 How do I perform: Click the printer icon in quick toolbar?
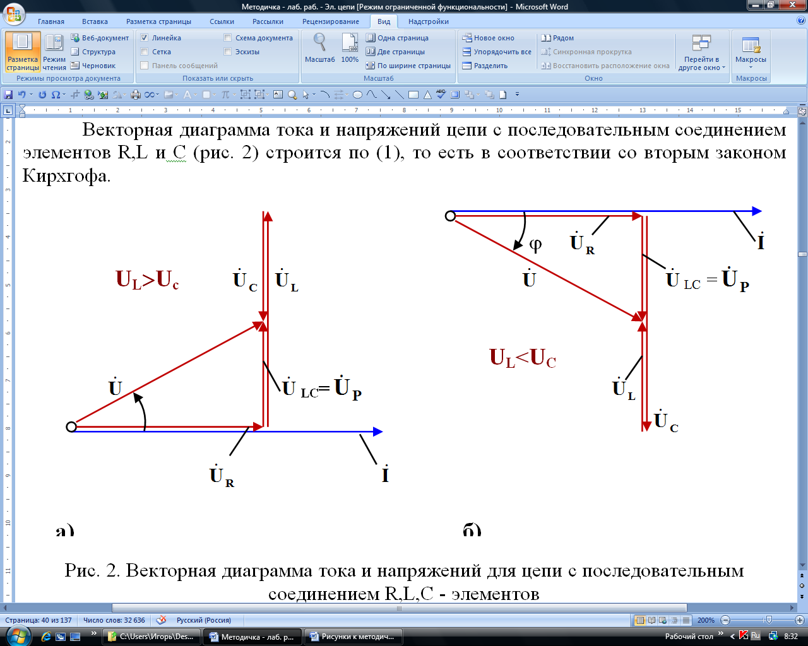point(136,95)
